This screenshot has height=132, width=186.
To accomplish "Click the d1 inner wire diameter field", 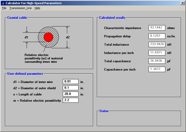I will [71, 82].
